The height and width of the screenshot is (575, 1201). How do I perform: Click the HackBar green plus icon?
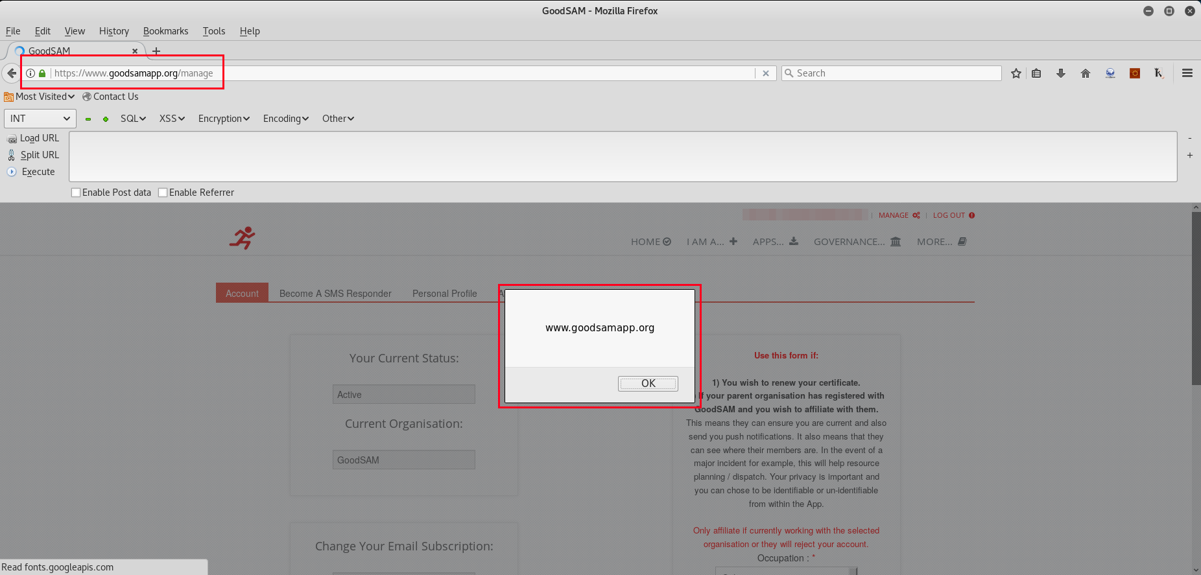106,119
